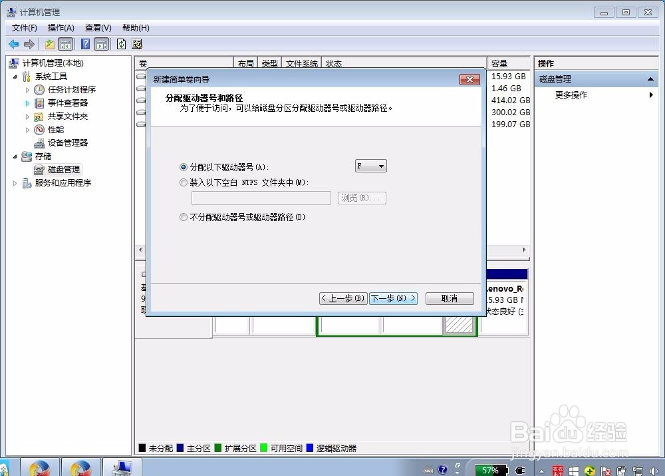
Task: Click the 系统工具 tree icon
Action: click(27, 77)
